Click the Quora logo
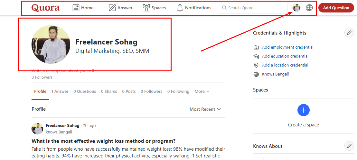The width and height of the screenshot is (357, 160). 45,8
